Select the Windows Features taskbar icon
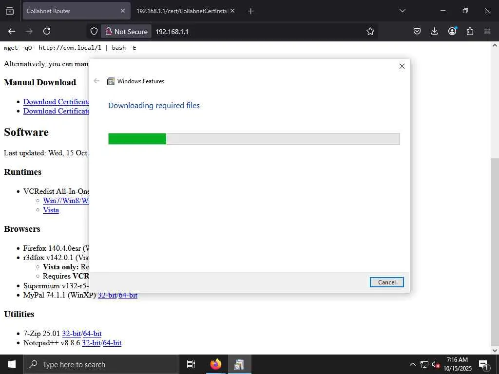Image resolution: width=499 pixels, height=374 pixels. point(239,364)
